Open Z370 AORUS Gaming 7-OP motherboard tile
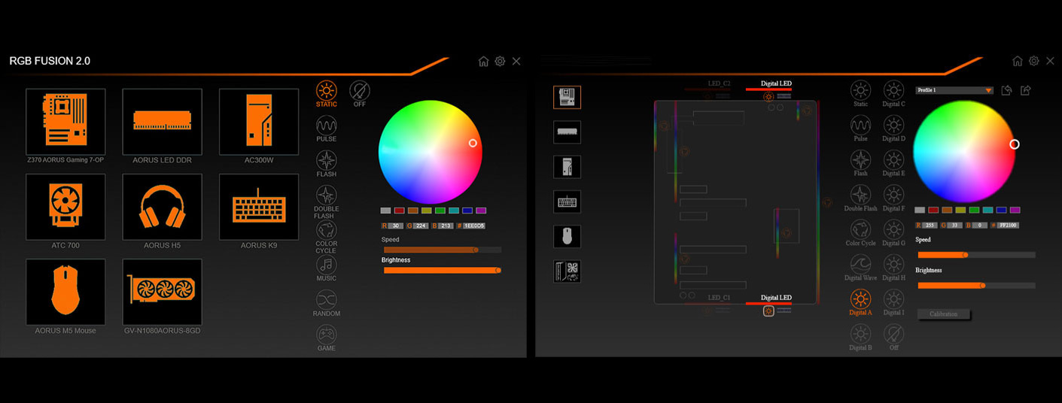 (65, 123)
